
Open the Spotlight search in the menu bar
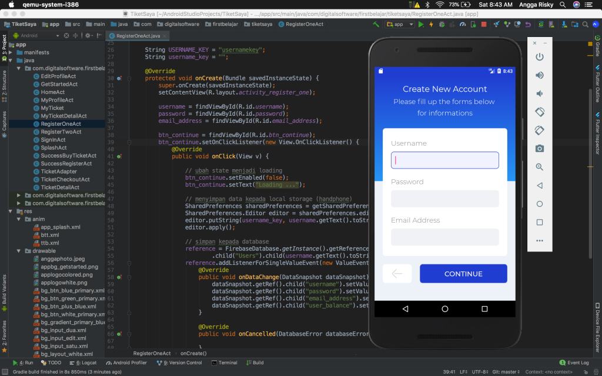(563, 5)
